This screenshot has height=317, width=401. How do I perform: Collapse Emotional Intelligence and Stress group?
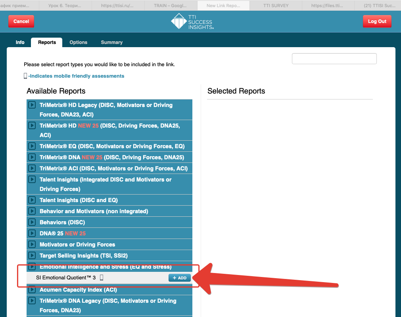(32, 267)
